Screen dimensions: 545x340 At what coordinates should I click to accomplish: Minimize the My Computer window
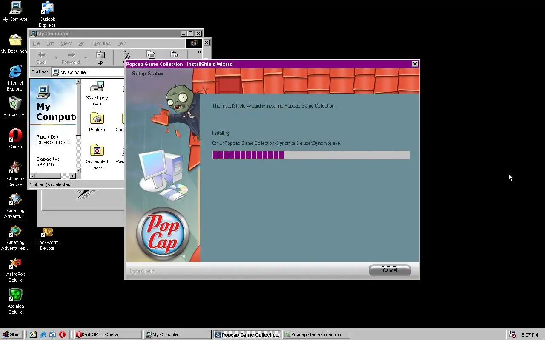184,34
